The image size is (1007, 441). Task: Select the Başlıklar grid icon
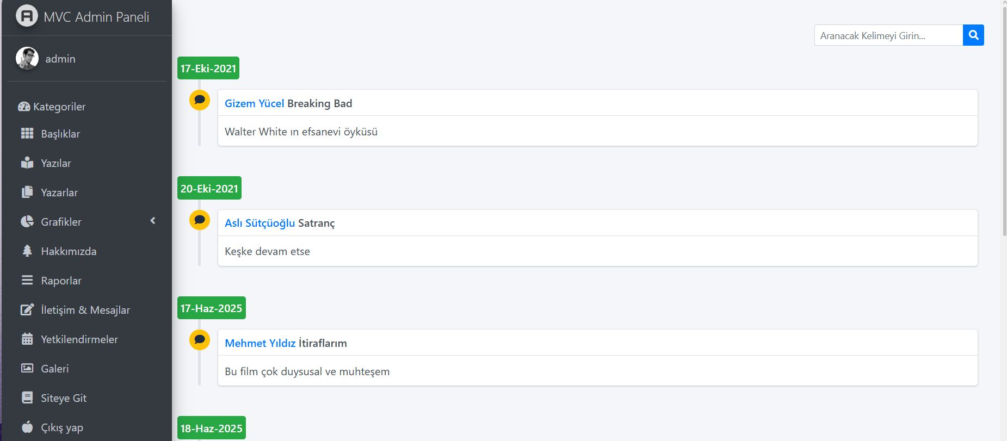click(x=27, y=134)
